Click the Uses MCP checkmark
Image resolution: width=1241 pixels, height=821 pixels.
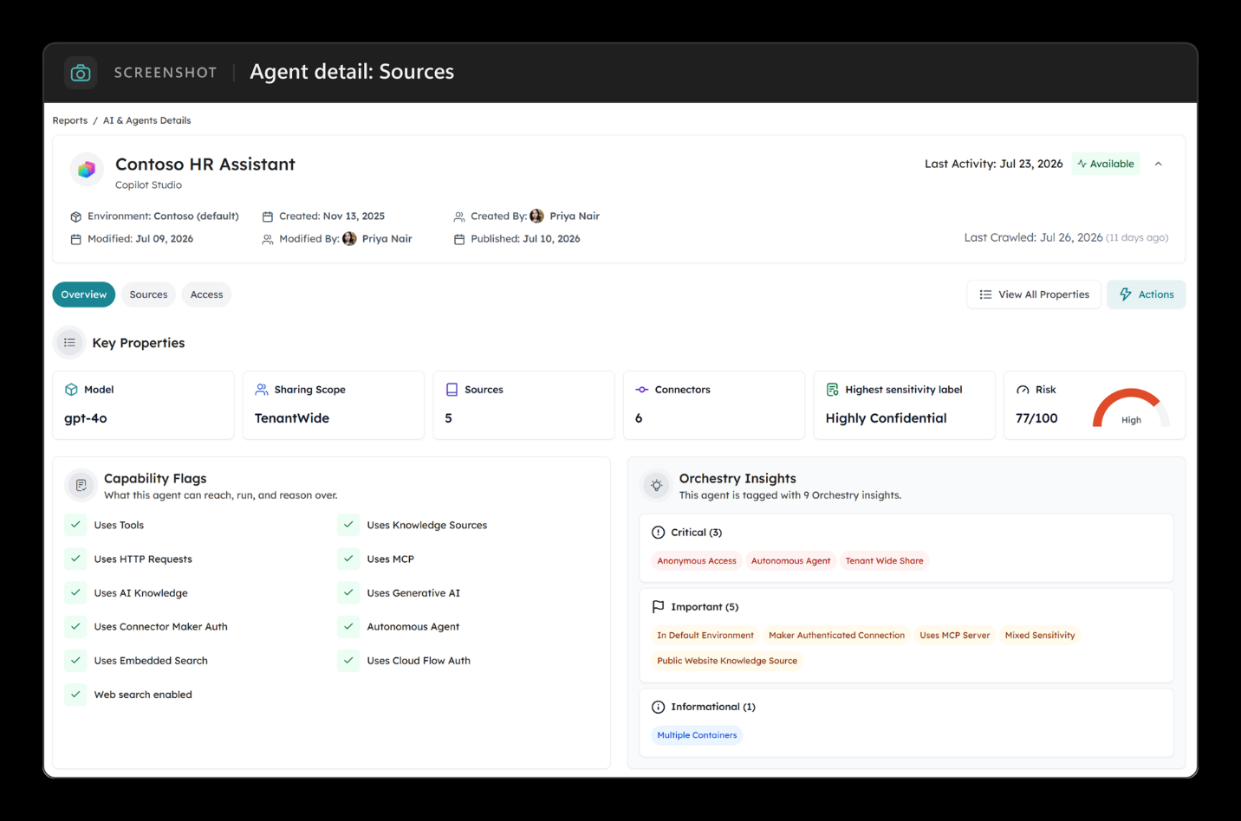(x=348, y=559)
